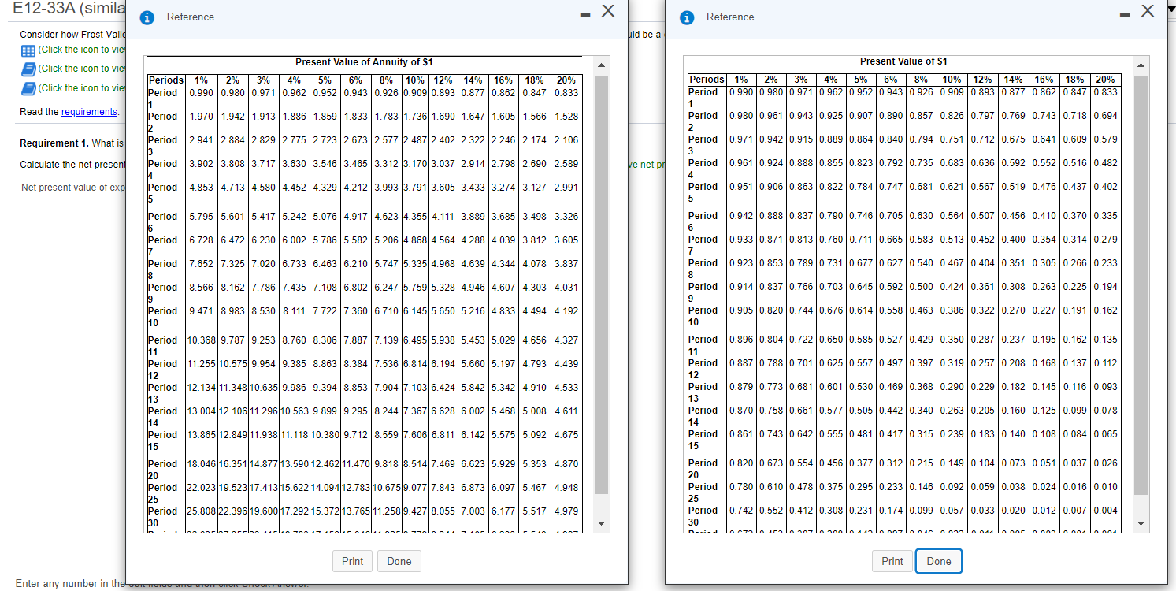Select the Periods header in the annuity table
This screenshot has width=1176, height=591.
click(x=166, y=80)
